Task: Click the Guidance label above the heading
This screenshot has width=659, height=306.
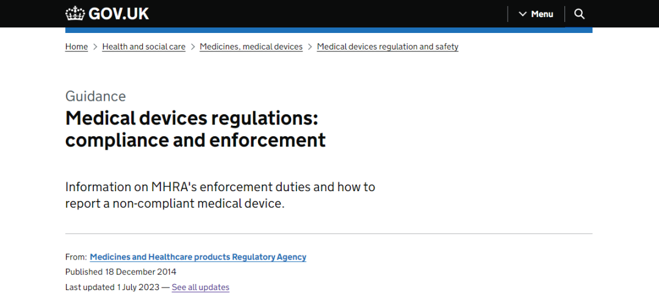Action: 95,96
